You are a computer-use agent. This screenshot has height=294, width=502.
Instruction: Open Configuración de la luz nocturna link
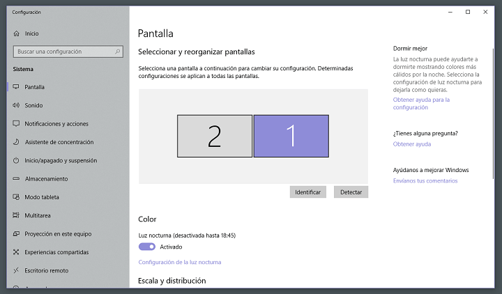(180, 262)
